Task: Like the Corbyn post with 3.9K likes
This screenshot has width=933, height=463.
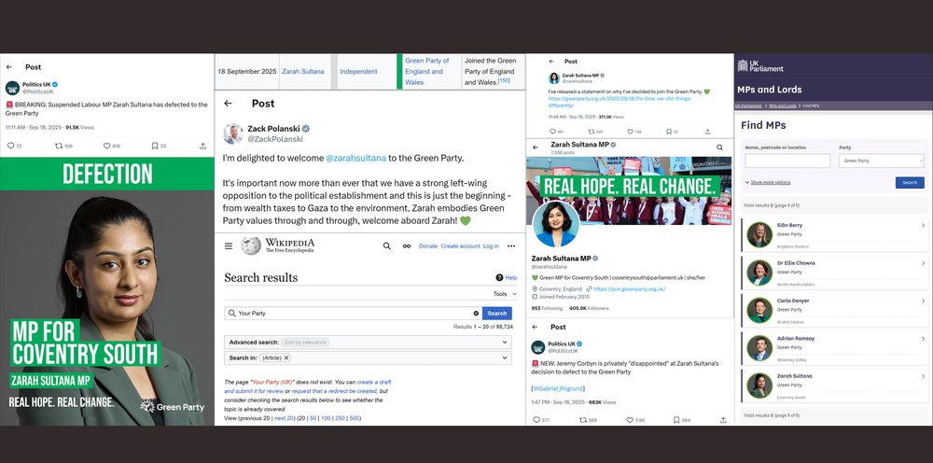Action: pos(630,419)
